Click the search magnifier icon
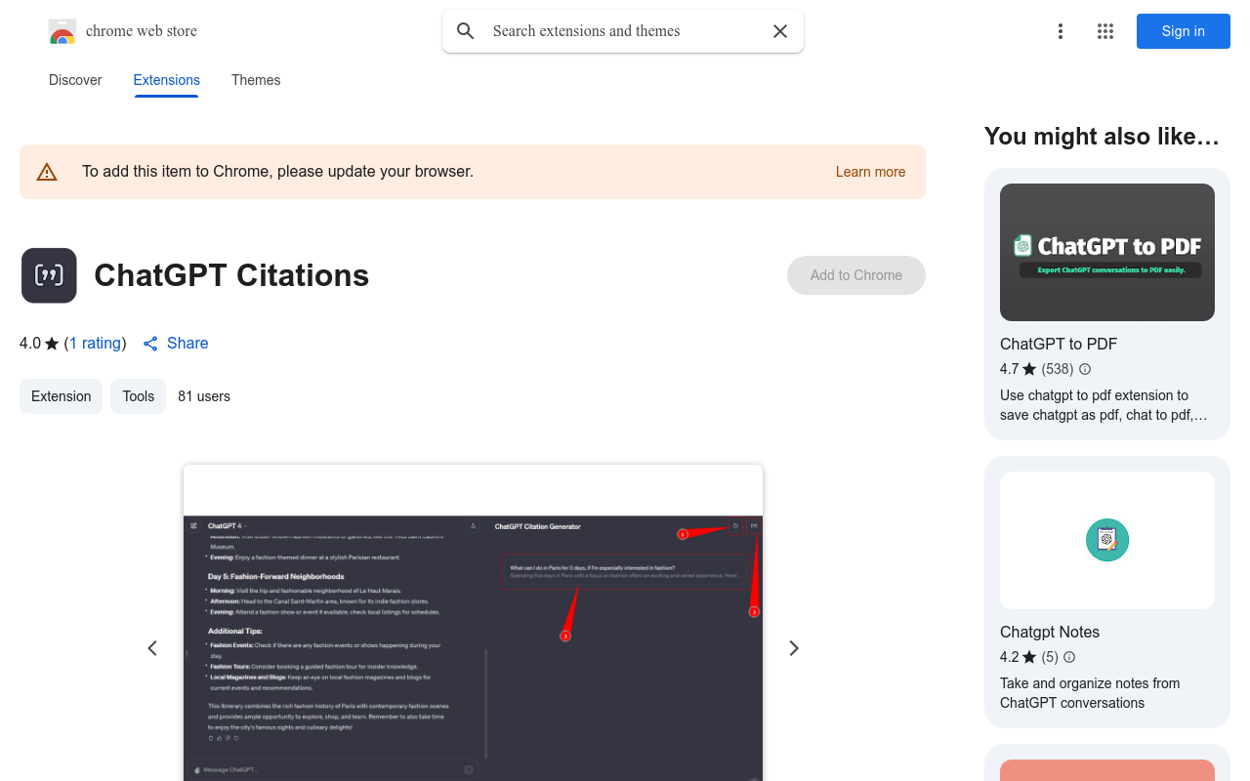 point(466,31)
